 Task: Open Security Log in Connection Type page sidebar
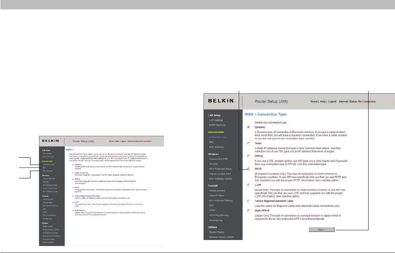point(216,220)
